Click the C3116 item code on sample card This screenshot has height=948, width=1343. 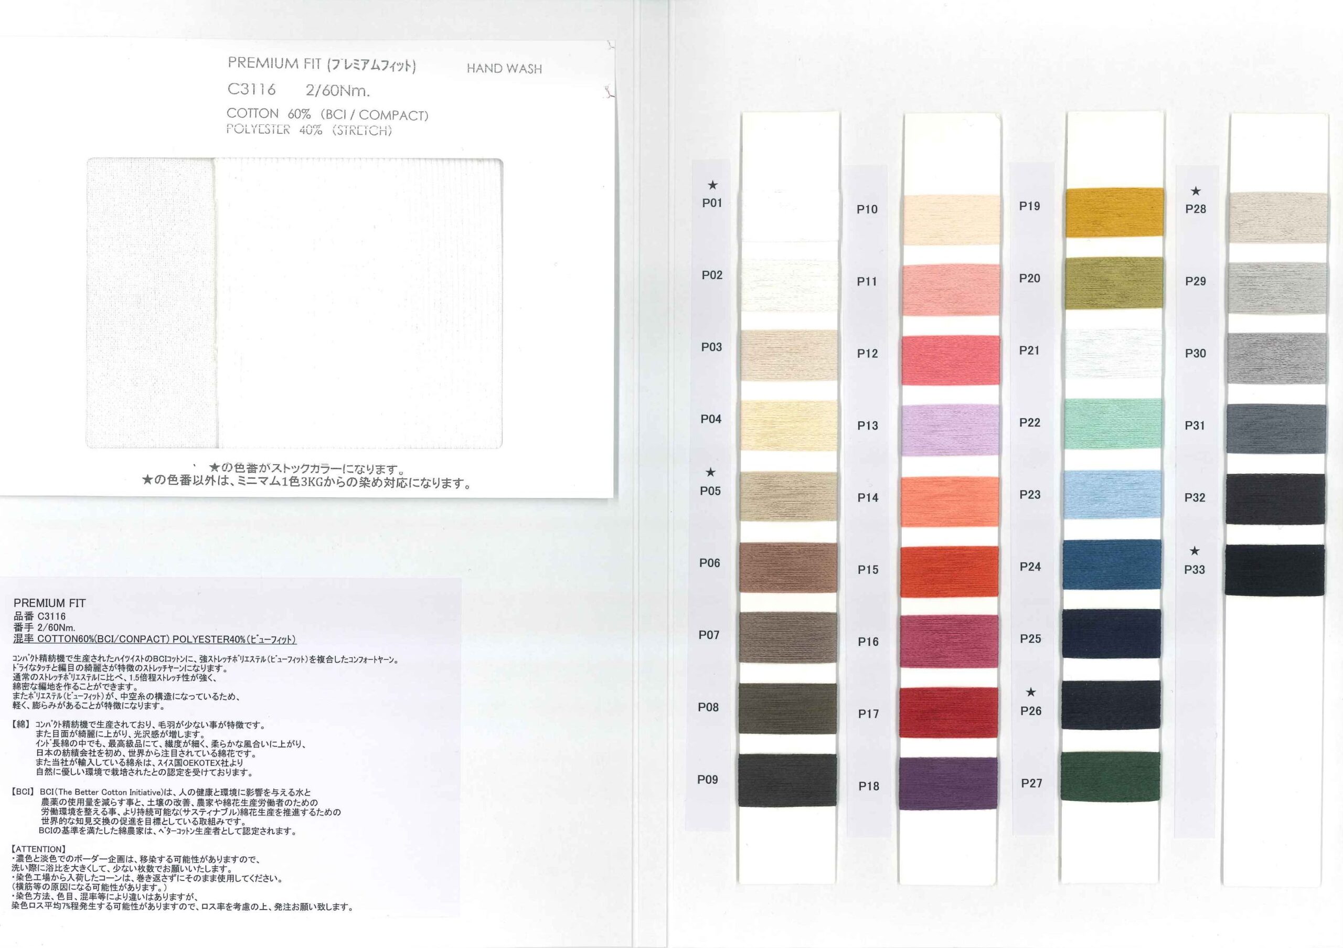(251, 90)
